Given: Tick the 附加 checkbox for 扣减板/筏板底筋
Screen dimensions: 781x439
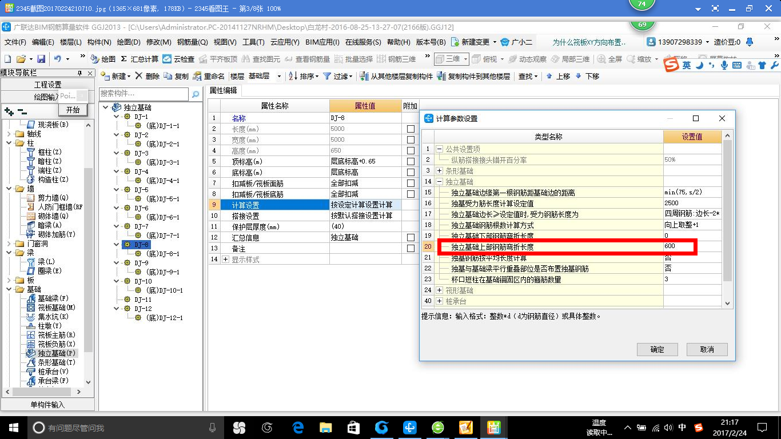Looking at the screenshot, I should [x=411, y=194].
